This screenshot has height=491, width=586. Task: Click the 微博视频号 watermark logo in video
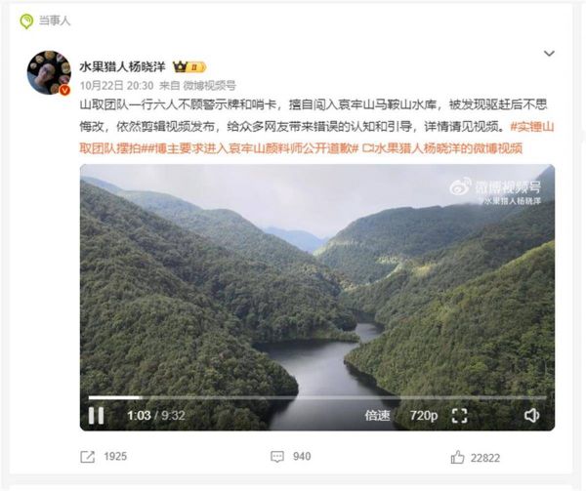[495, 191]
